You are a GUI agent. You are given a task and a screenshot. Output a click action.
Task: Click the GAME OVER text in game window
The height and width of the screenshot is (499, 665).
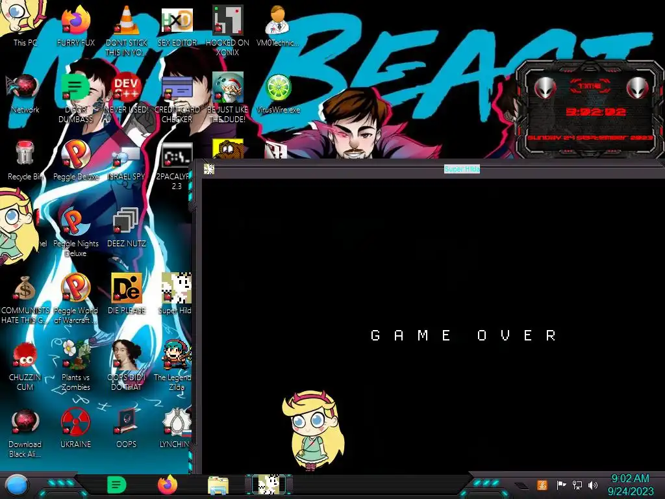[462, 335]
